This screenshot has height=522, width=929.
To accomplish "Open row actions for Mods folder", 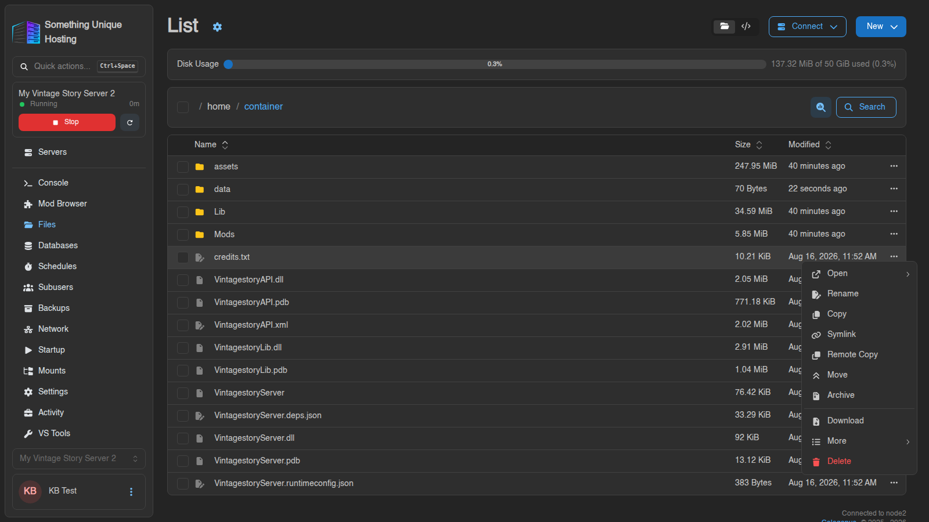I will (x=894, y=234).
